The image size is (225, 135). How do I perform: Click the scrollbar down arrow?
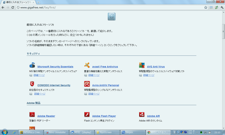[223, 128]
